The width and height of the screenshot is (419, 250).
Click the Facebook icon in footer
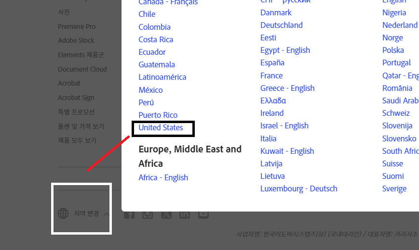[x=129, y=214]
